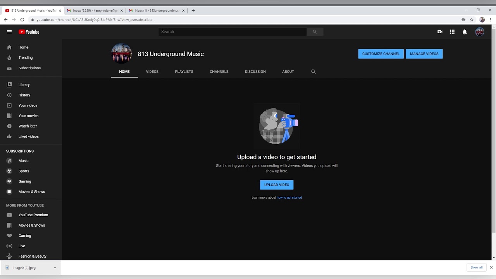Click Show all downloads
Screen dimensions: 496x279
pos(477,267)
